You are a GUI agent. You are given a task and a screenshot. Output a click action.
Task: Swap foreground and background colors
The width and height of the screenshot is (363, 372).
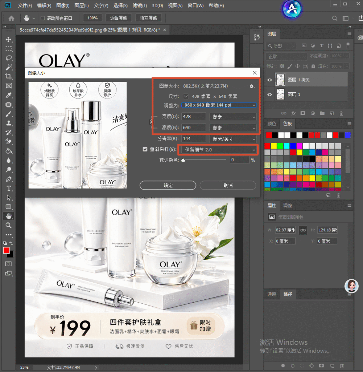(x=11, y=243)
